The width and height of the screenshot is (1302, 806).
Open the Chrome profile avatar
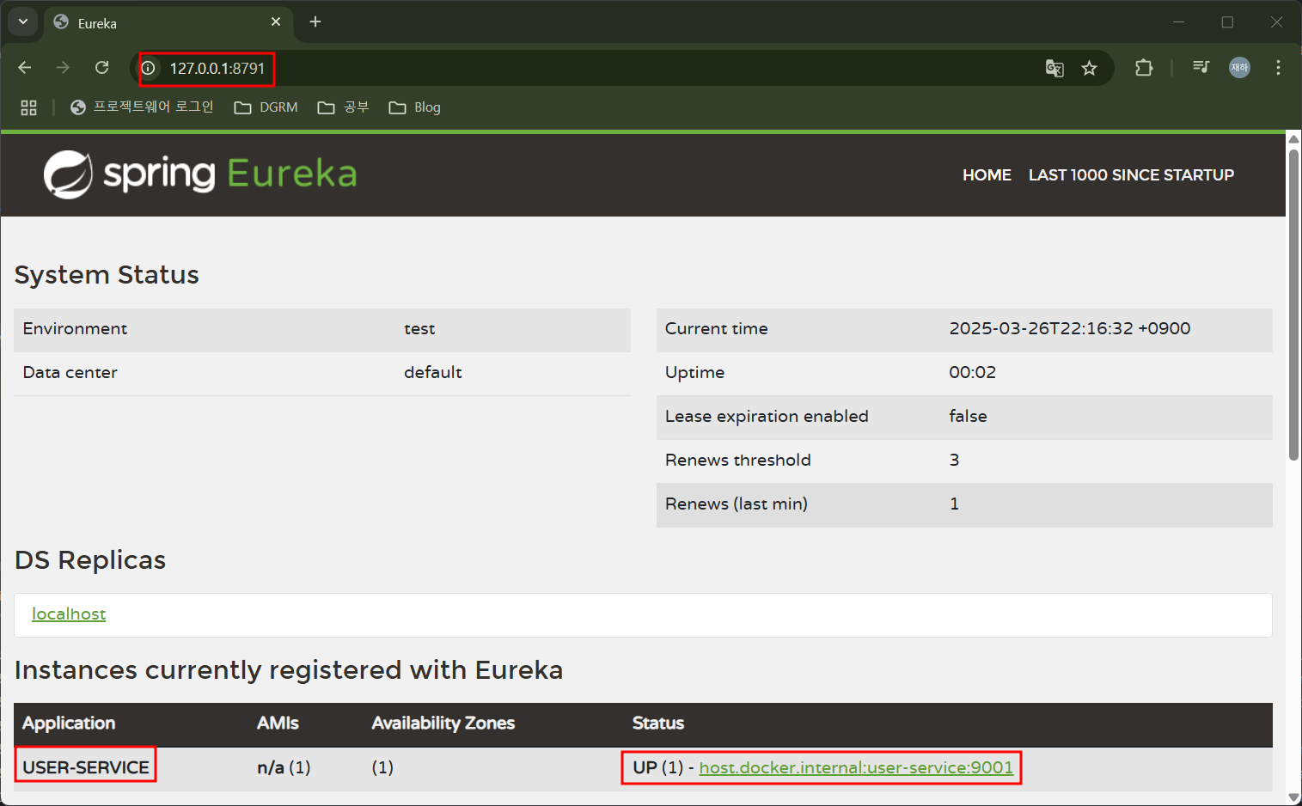pyautogui.click(x=1239, y=68)
